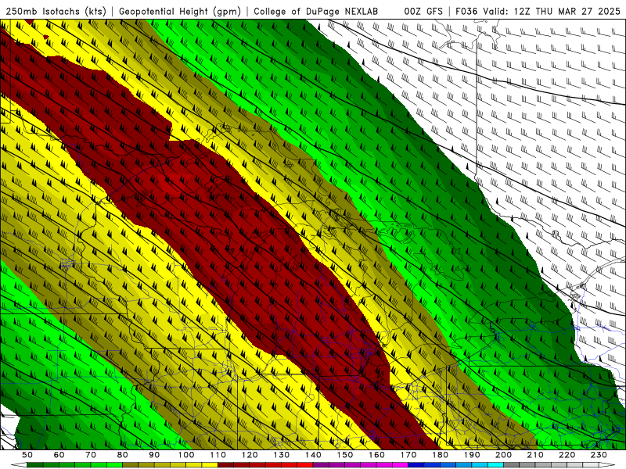The width and height of the screenshot is (626, 469).
Task: Click the 120 value on the color scale
Action: [x=250, y=455]
